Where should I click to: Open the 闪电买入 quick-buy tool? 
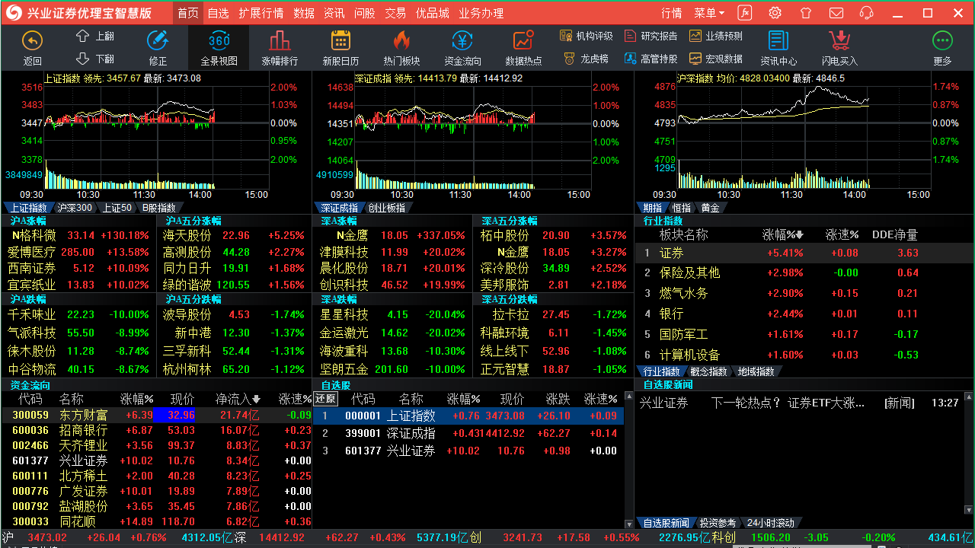coord(839,46)
